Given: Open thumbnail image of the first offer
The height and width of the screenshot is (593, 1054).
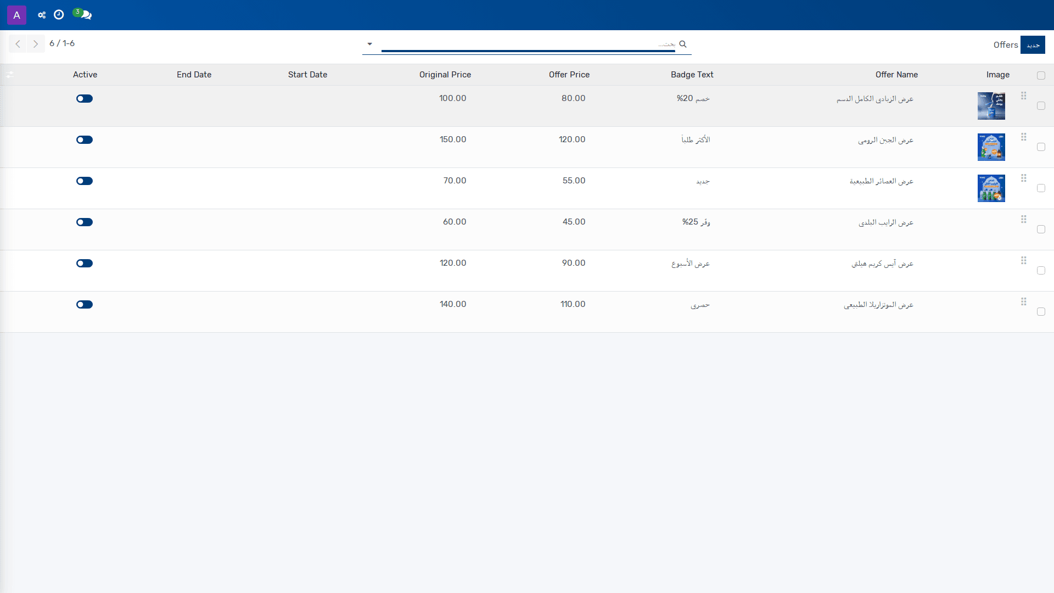Looking at the screenshot, I should (x=991, y=106).
